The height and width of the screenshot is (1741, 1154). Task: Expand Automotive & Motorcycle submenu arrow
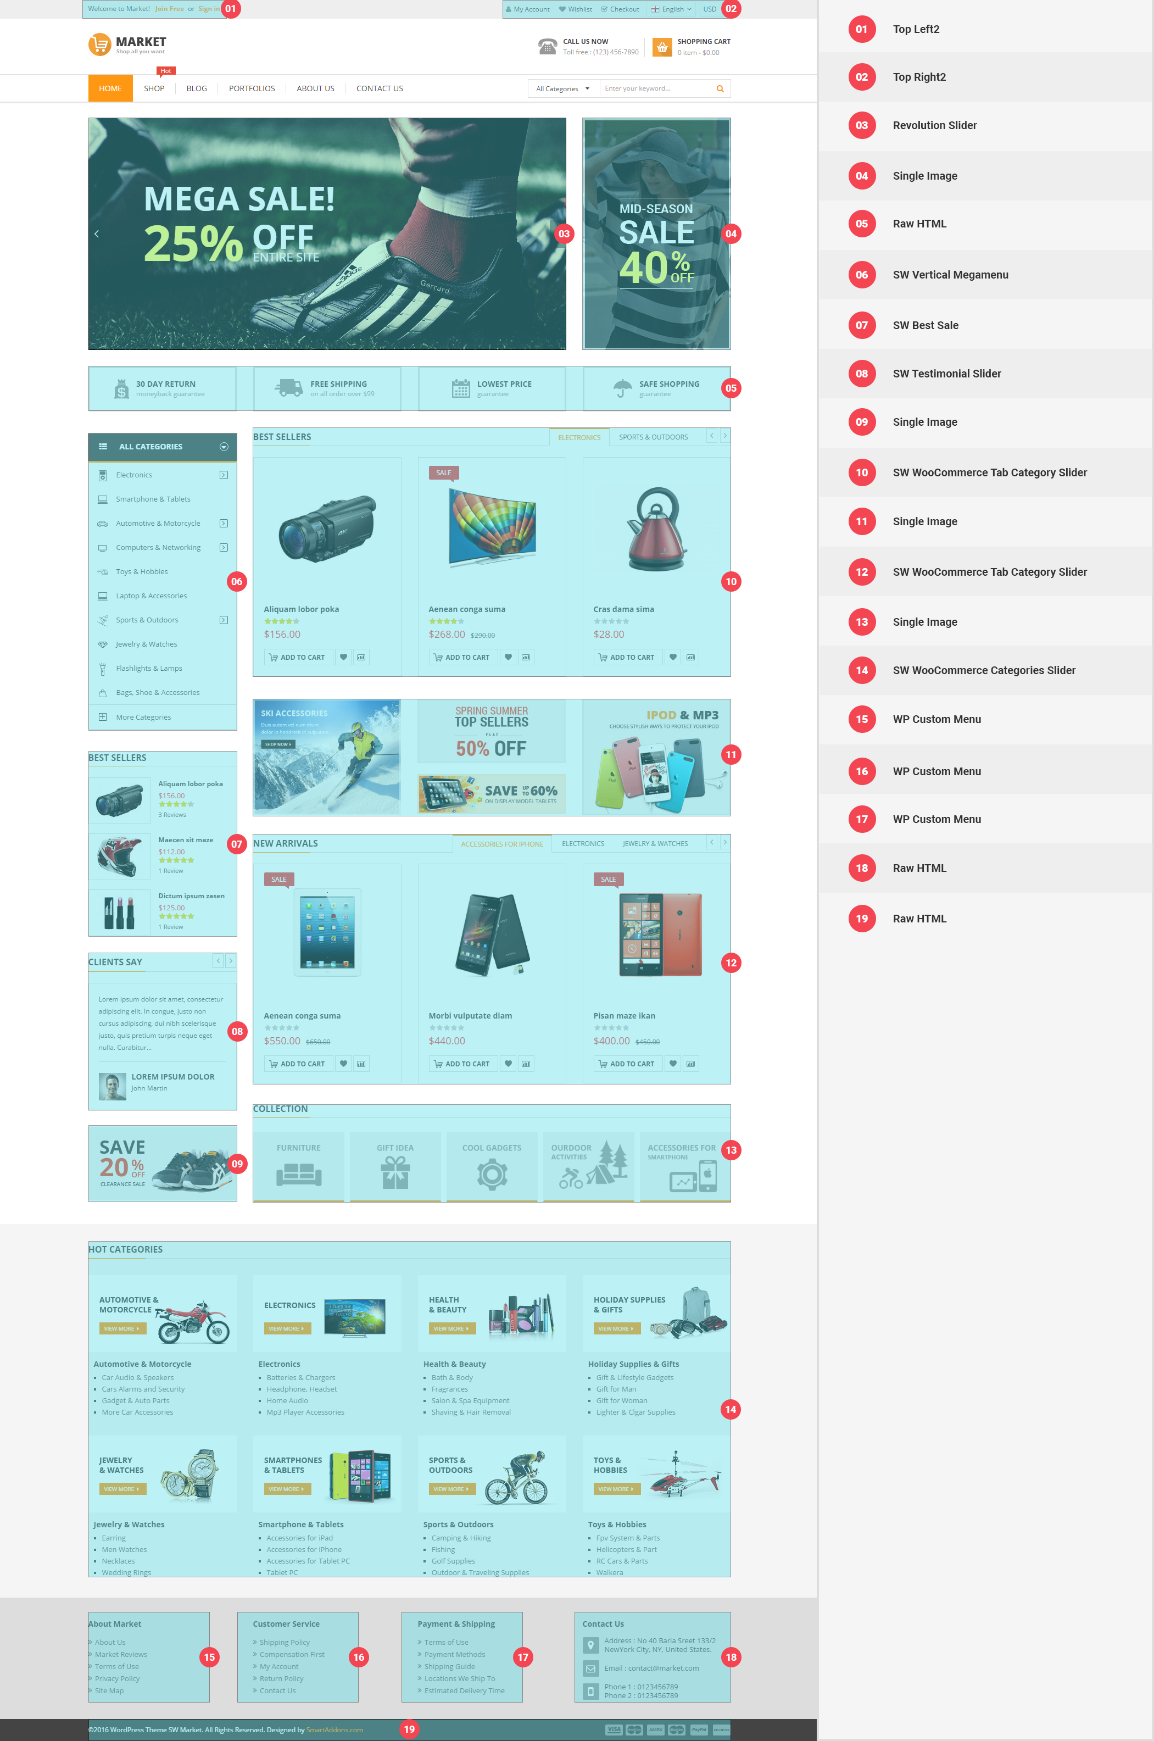pos(224,524)
